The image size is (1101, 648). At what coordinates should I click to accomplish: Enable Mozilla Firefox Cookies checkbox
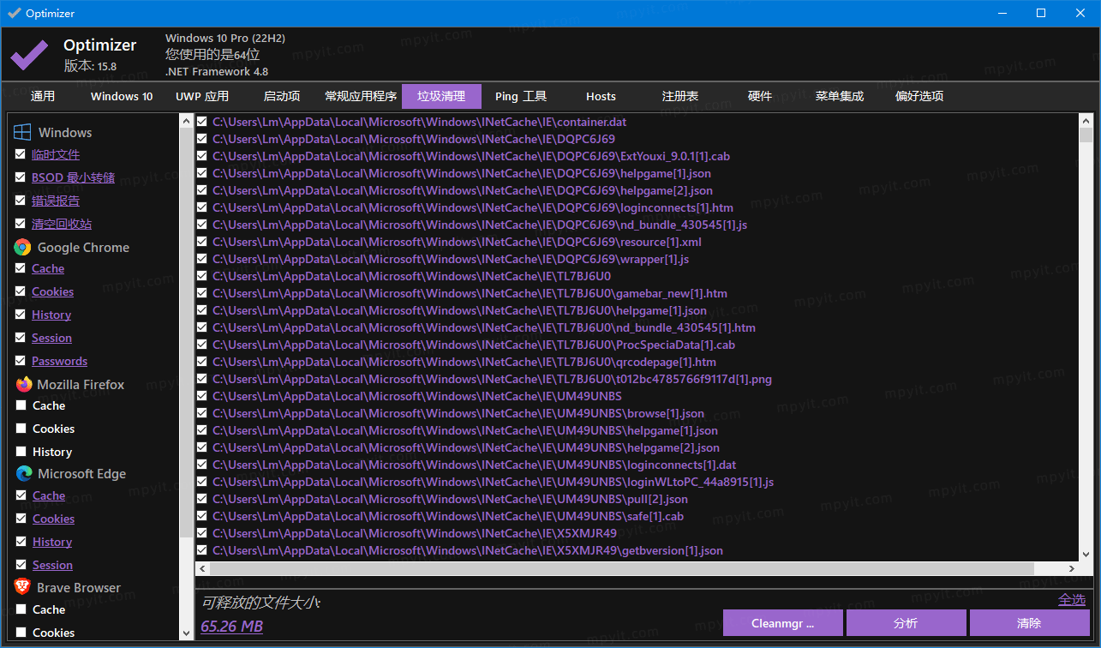click(x=21, y=429)
